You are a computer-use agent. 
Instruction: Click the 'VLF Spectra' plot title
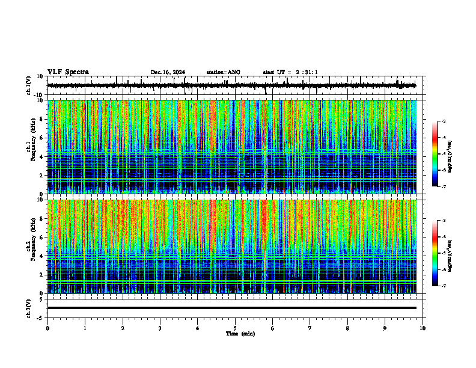[x=68, y=72]
